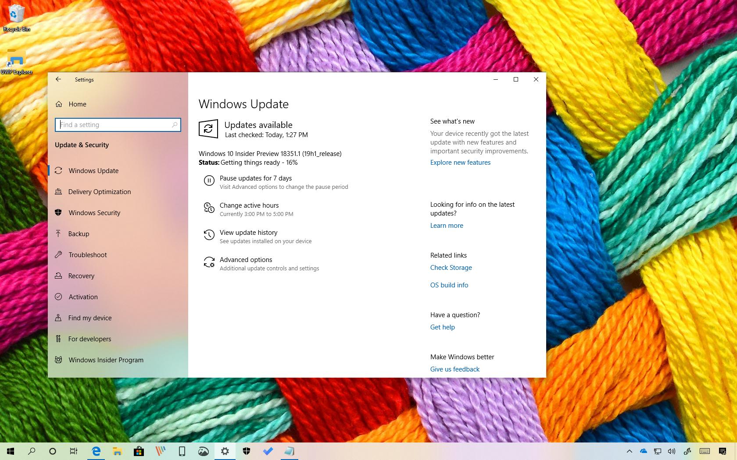Click the Updates available refresh icon
The width and height of the screenshot is (737, 460).
pyautogui.click(x=208, y=129)
